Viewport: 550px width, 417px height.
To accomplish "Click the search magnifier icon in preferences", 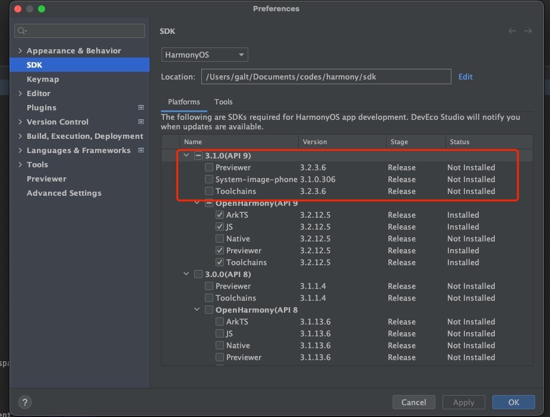I will click(x=22, y=31).
